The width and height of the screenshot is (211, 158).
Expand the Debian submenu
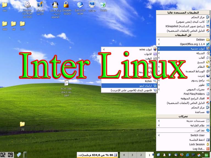(x=183, y=39)
